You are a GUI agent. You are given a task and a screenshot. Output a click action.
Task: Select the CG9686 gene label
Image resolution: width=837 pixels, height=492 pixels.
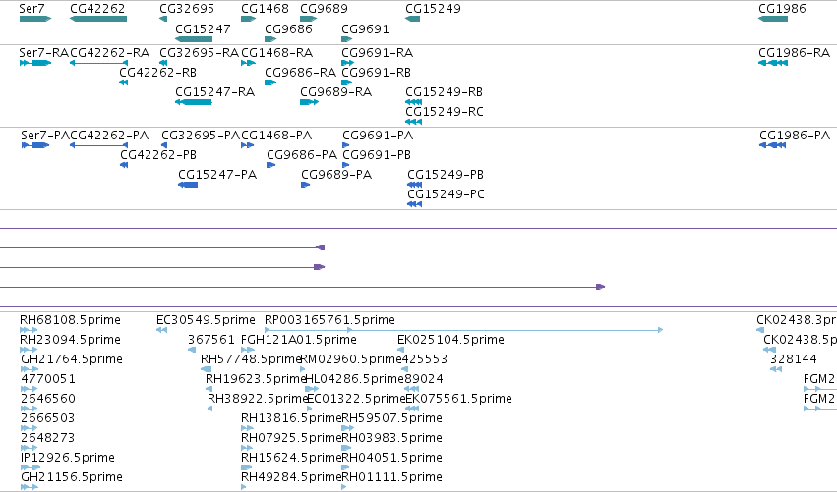[x=289, y=29]
